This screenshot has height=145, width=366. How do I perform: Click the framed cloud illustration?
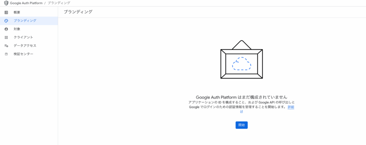tap(242, 59)
